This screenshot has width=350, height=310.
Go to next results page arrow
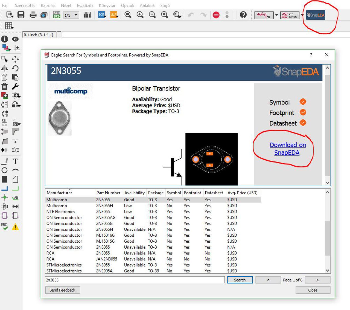pos(317,280)
